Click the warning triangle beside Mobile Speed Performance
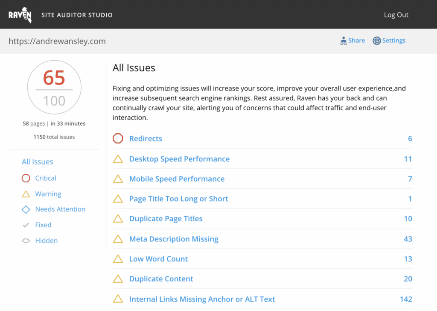Viewport: 437px width, 311px height. [118, 179]
